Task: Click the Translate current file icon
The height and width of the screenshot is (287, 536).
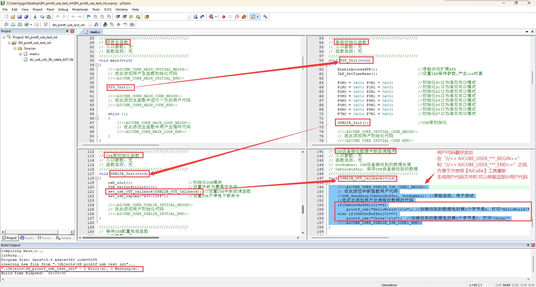Action: point(6,24)
